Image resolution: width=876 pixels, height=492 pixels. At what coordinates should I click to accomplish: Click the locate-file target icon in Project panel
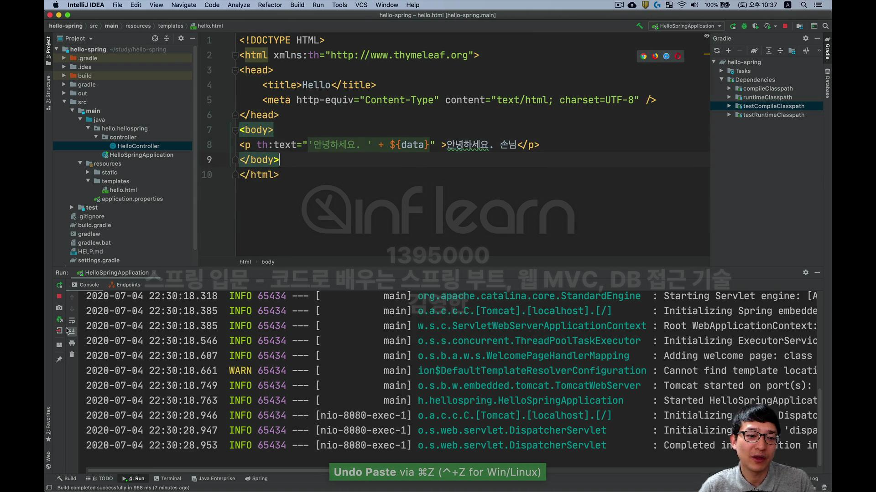pos(155,38)
